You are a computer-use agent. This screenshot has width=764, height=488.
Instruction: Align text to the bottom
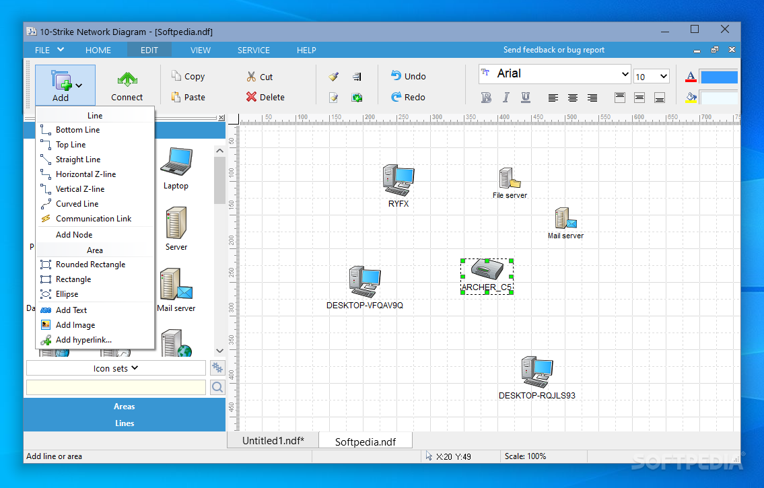pos(659,98)
